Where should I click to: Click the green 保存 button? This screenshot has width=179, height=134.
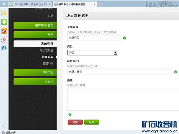(x=92, y=122)
